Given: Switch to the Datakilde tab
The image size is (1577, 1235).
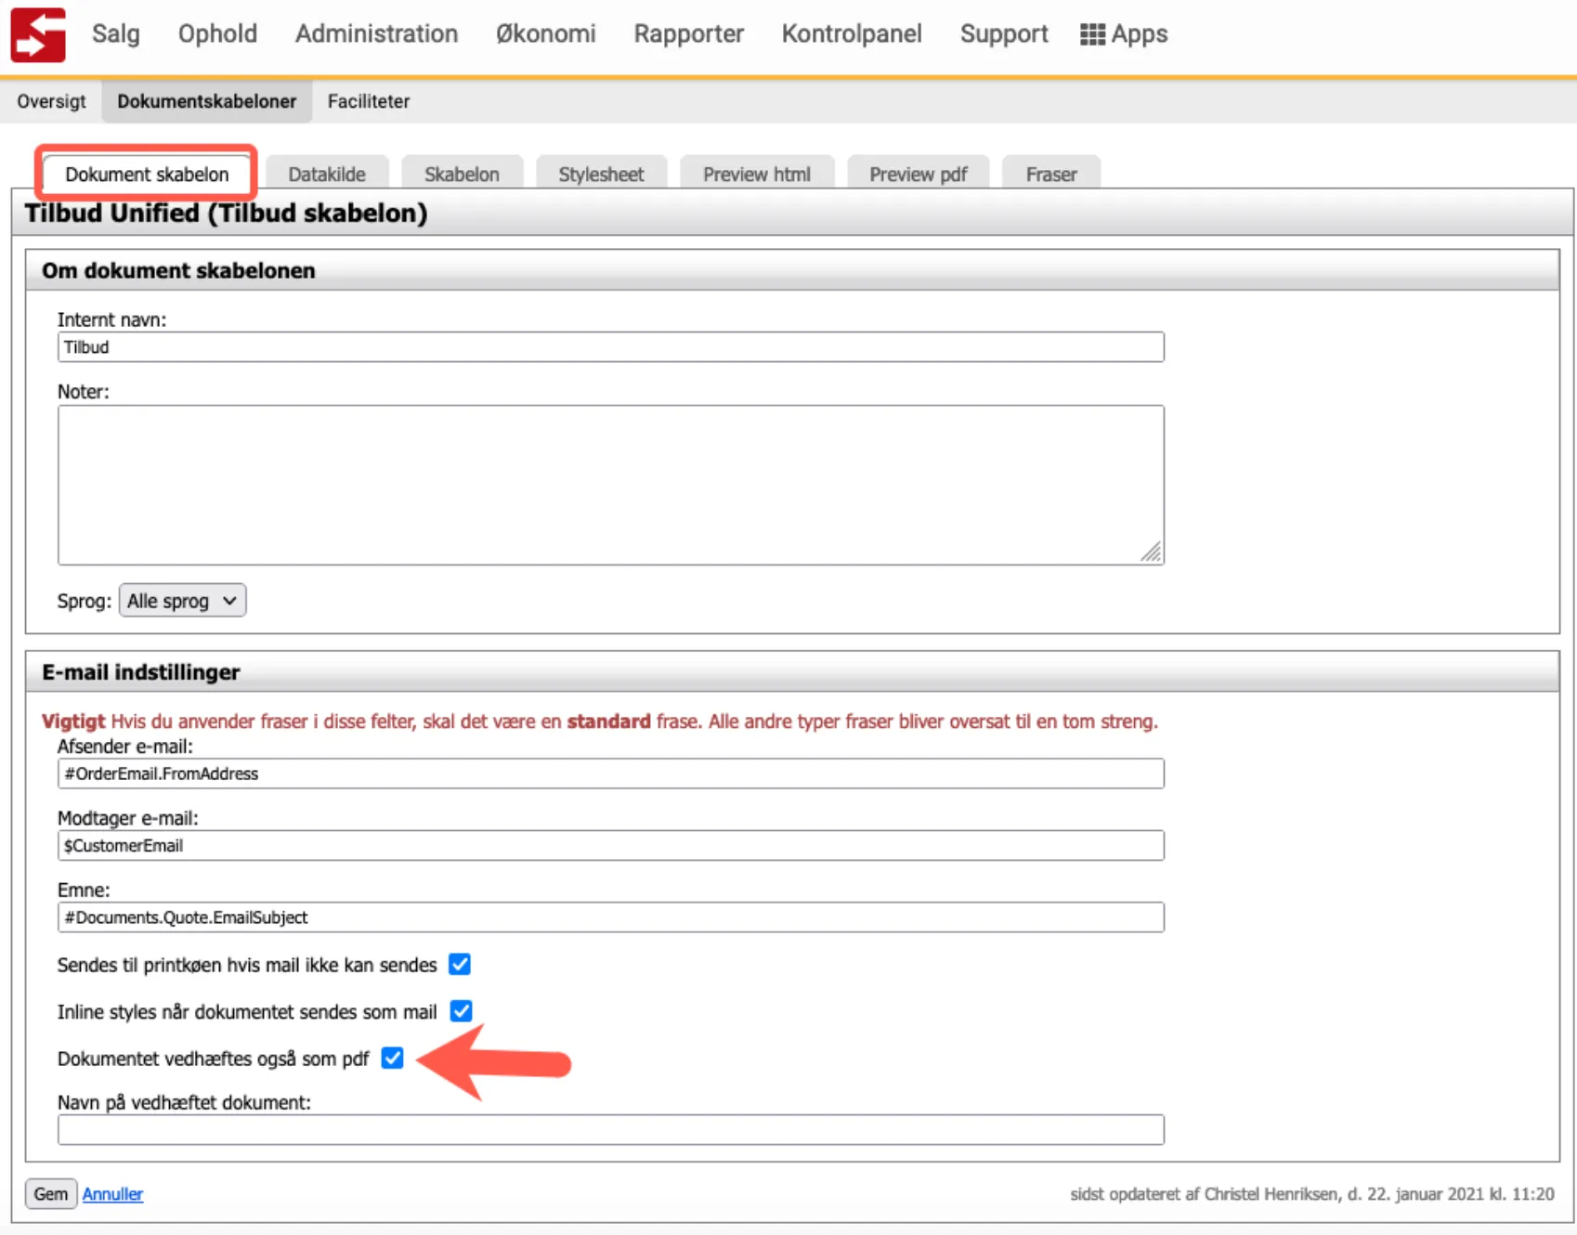Looking at the screenshot, I should [x=327, y=175].
